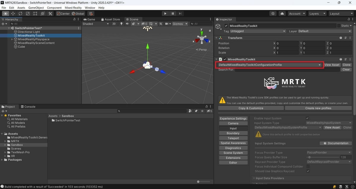
Task: Select the Rotate tool in toolbar
Action: (20, 14)
